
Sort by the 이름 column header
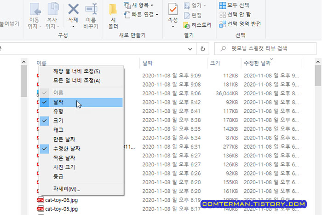point(41,63)
